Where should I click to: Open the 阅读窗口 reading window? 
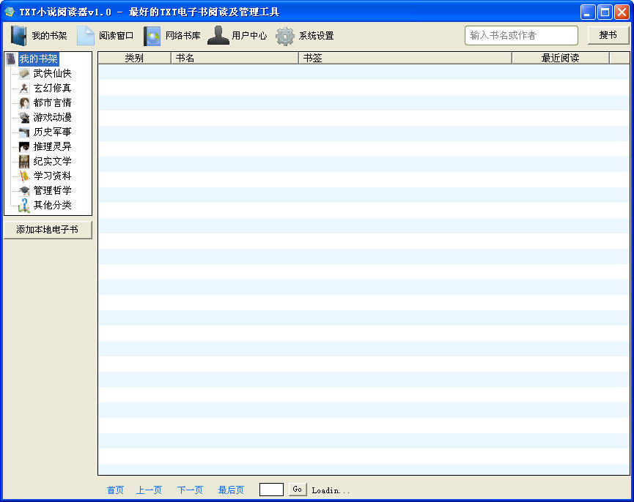click(106, 35)
